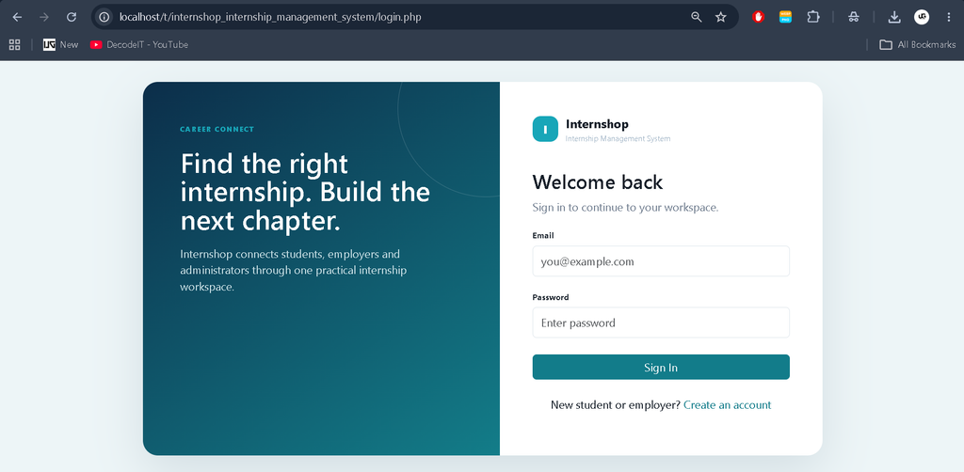Image resolution: width=964 pixels, height=472 pixels.
Task: Click the 'Sign in to continue' subtitle text
Action: pos(625,208)
